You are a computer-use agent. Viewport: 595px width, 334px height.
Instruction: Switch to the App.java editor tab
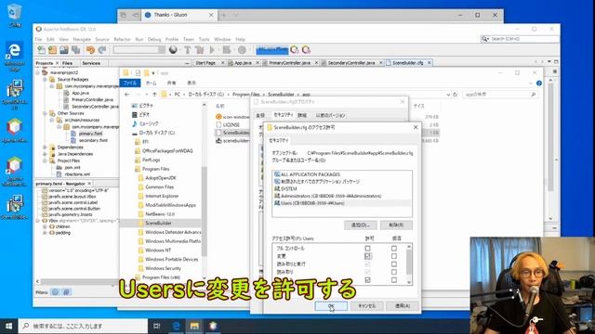click(244, 63)
